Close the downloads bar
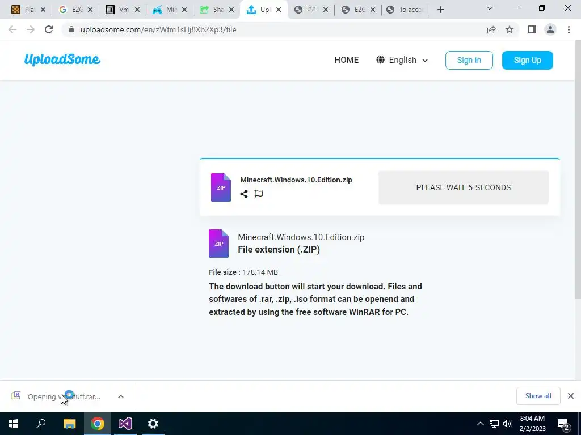This screenshot has height=435, width=581. (571, 396)
